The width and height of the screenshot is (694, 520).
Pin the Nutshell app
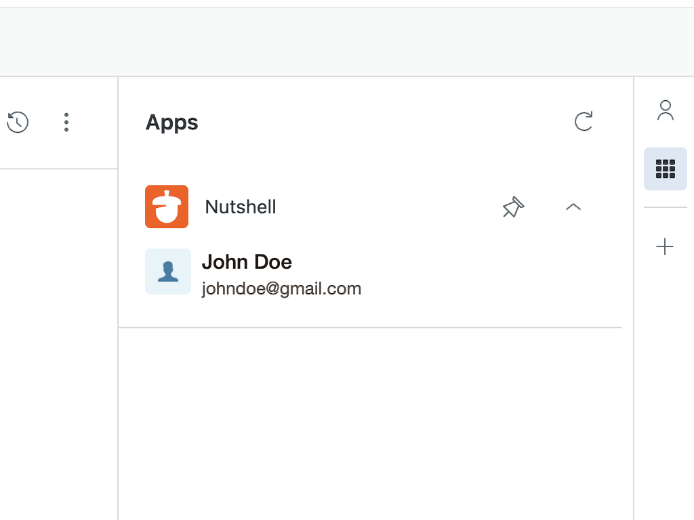pyautogui.click(x=513, y=207)
